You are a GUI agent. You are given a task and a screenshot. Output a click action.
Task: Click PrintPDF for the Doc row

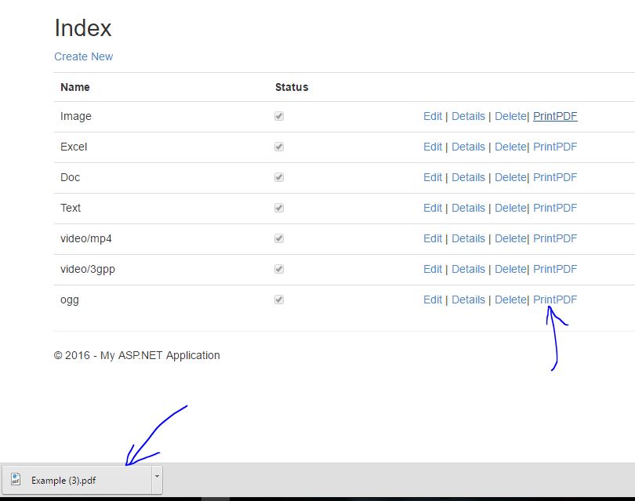click(555, 176)
